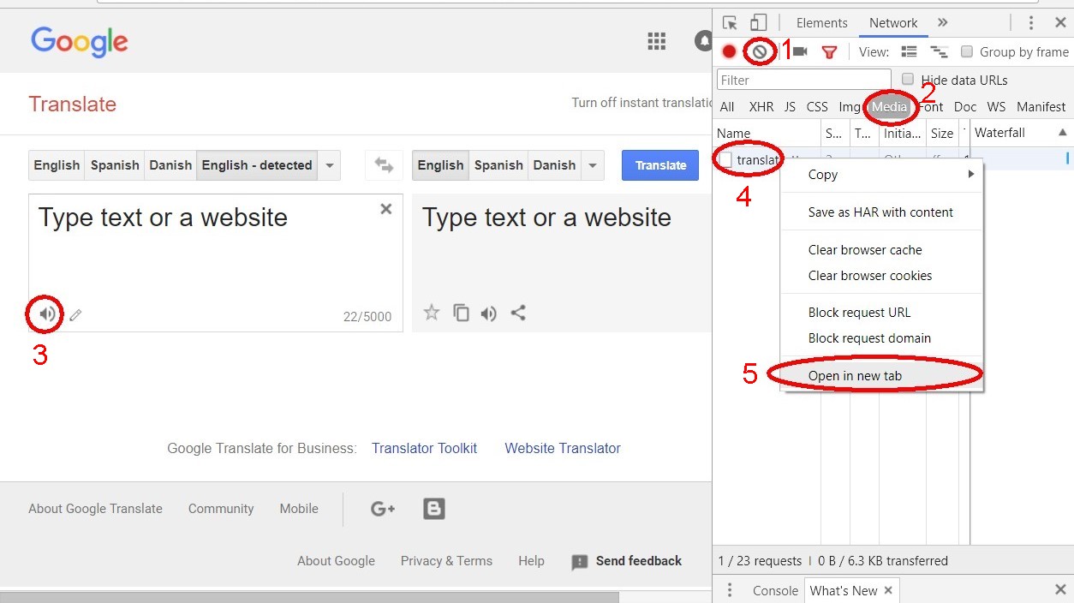
Task: Click the share translation icon
Action: (x=518, y=313)
